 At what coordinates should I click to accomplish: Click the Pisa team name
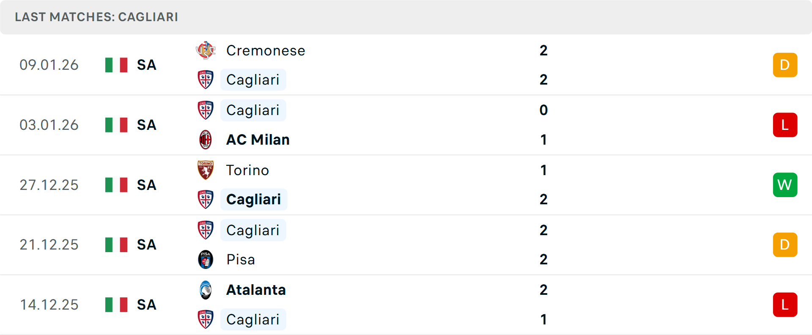click(241, 259)
